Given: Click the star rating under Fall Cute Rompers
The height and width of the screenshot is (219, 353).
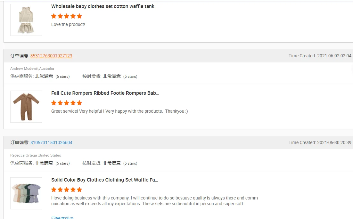Looking at the screenshot, I should [x=67, y=103].
